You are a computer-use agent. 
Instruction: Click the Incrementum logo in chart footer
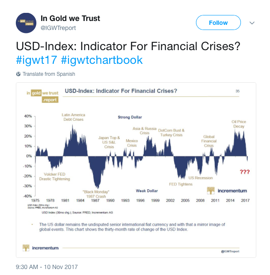(41, 248)
